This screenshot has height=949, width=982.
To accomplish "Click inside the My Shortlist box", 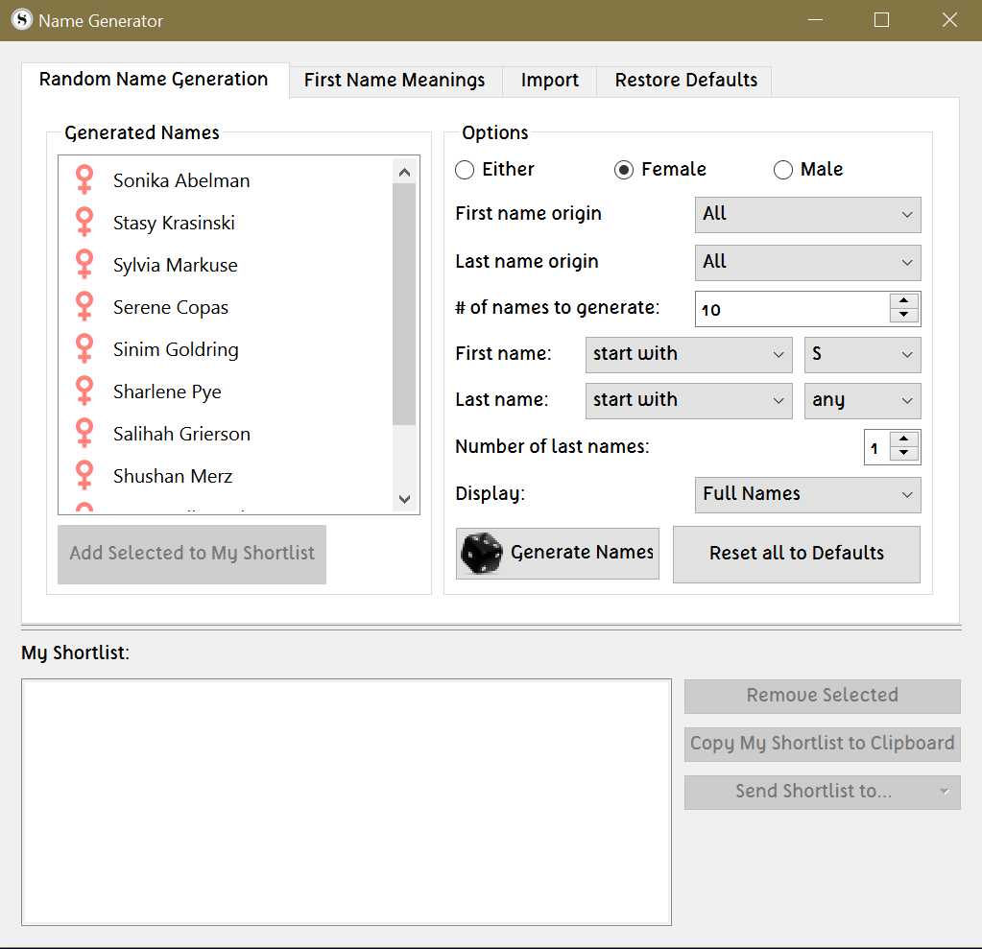I will [347, 802].
